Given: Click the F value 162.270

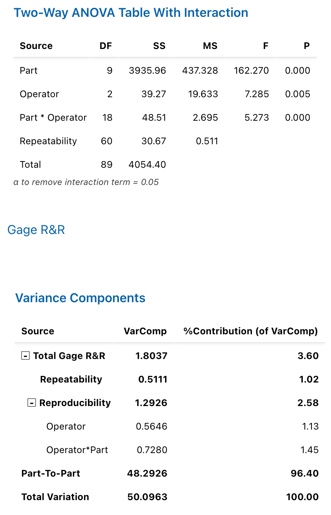Looking at the screenshot, I should (251, 71).
